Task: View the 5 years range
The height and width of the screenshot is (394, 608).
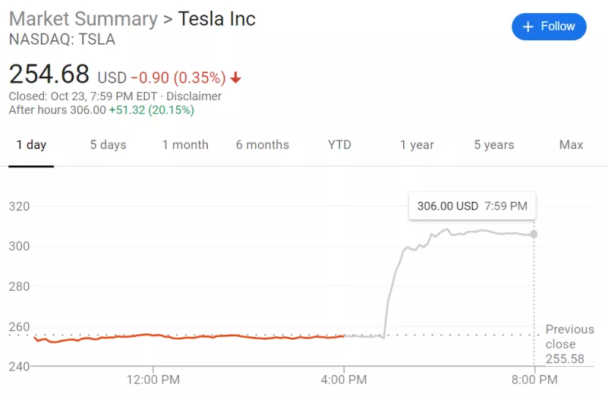Action: (494, 145)
